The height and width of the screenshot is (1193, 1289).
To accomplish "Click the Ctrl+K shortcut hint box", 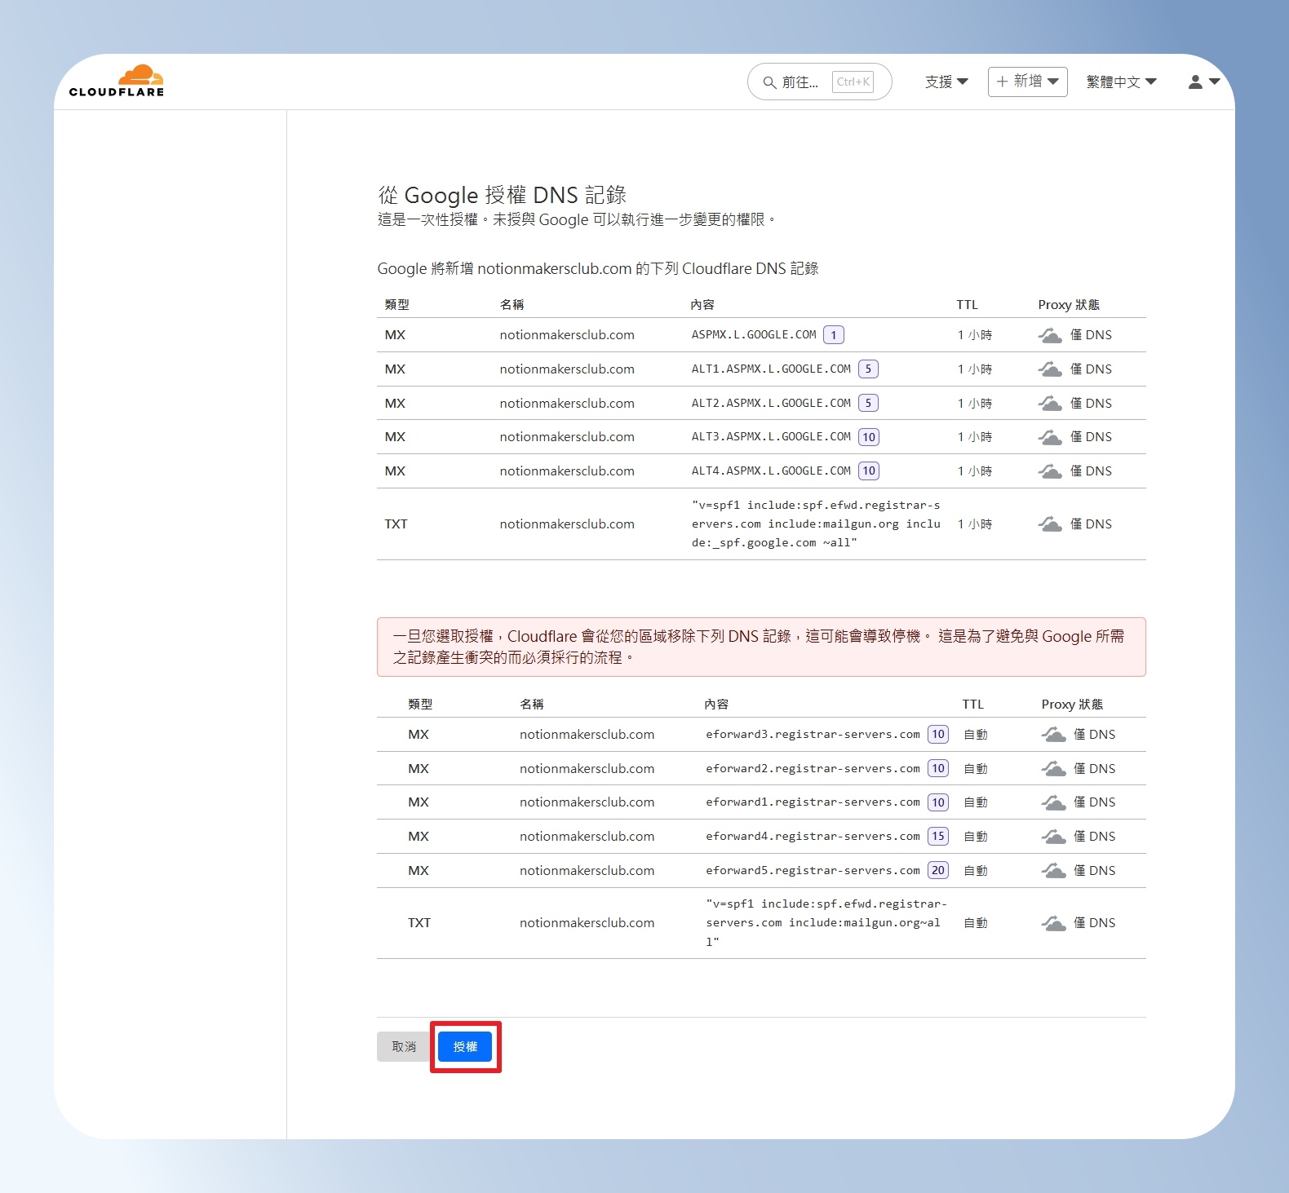I will 853,82.
